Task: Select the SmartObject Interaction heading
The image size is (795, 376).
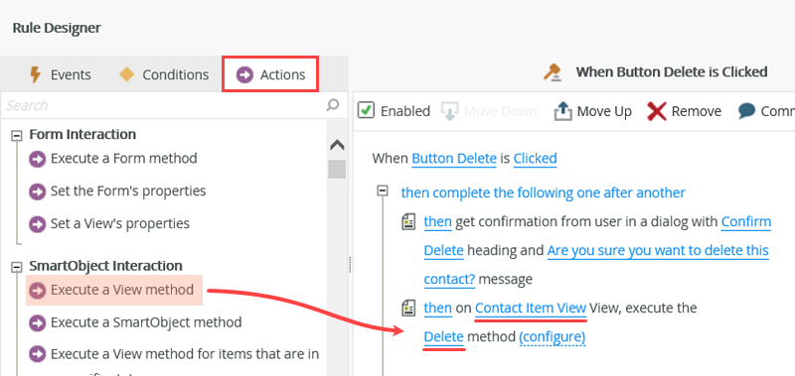Action: (106, 266)
